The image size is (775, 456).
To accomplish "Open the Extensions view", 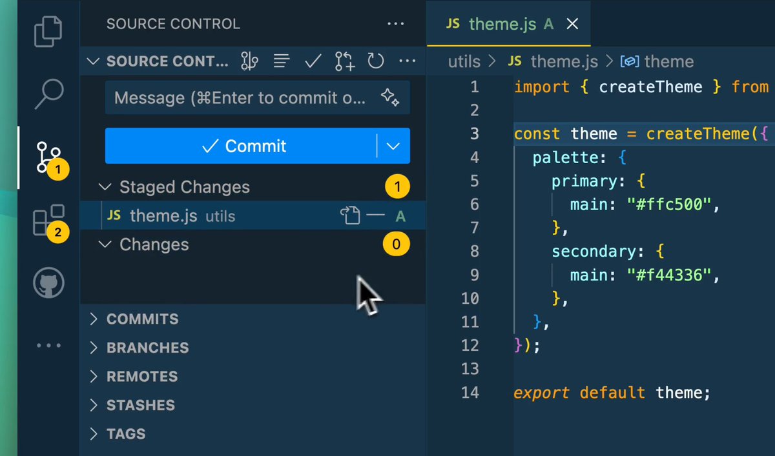I will (50, 221).
